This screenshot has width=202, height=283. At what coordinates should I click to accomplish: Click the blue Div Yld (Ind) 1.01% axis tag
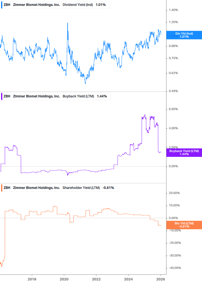184,35
